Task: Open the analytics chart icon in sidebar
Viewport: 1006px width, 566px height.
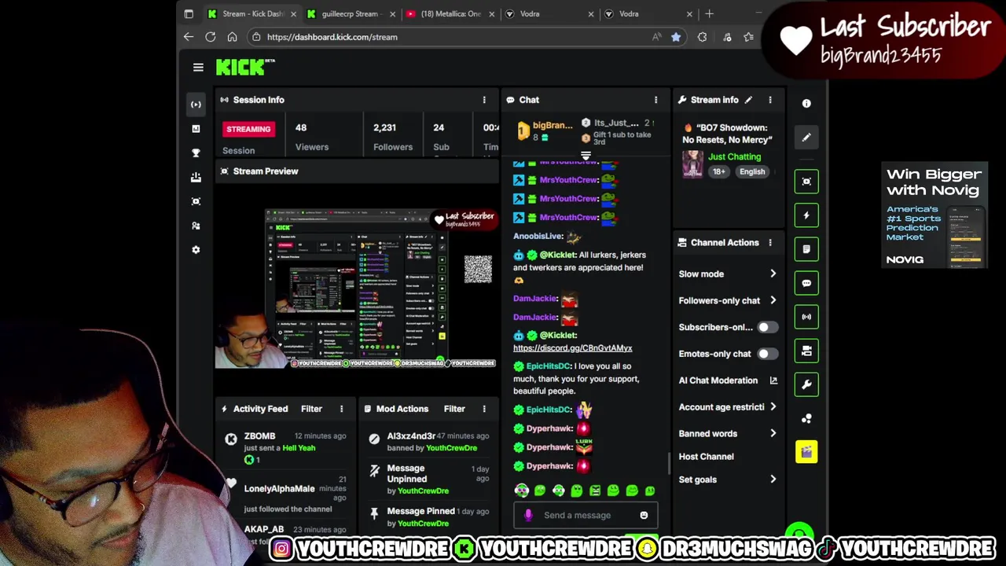Action: [196, 129]
